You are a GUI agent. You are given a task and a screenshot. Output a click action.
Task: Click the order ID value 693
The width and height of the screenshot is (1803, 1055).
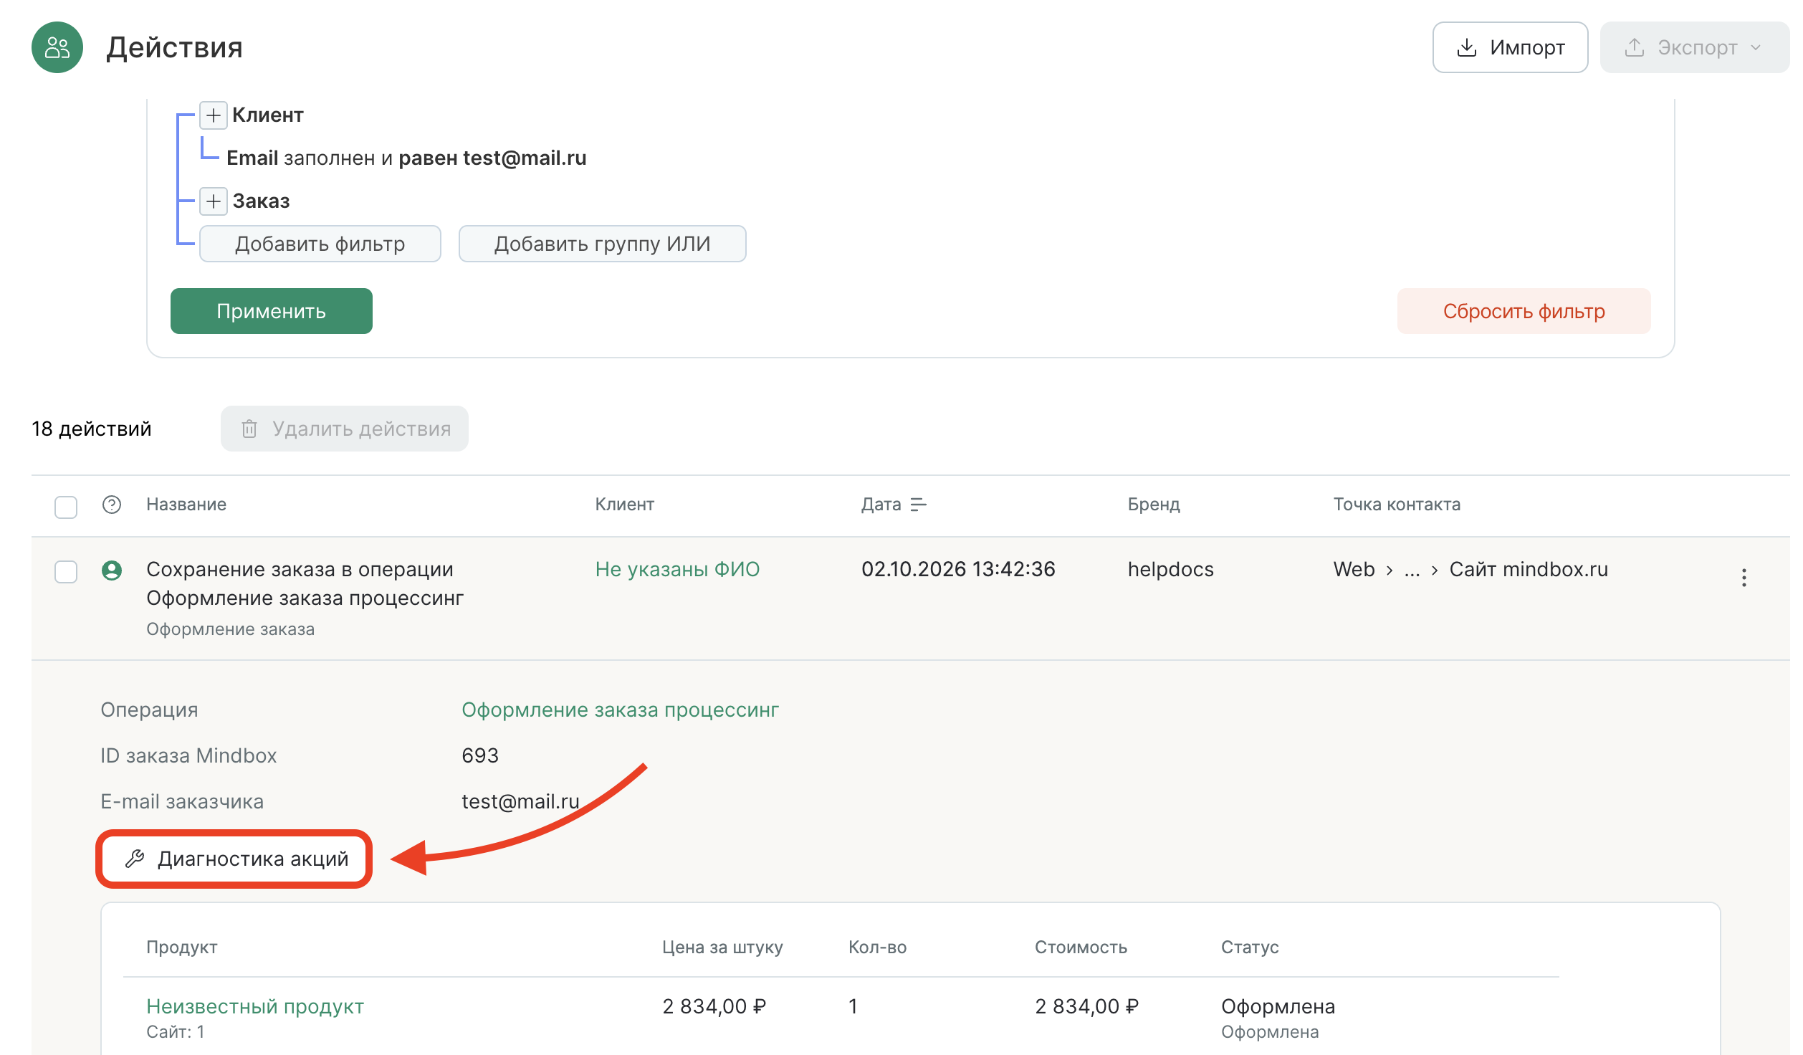coord(480,755)
